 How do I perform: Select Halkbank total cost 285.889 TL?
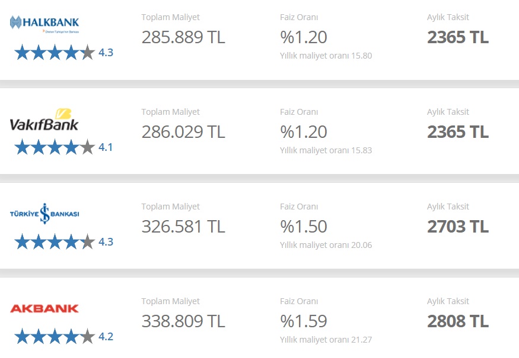[x=183, y=37]
